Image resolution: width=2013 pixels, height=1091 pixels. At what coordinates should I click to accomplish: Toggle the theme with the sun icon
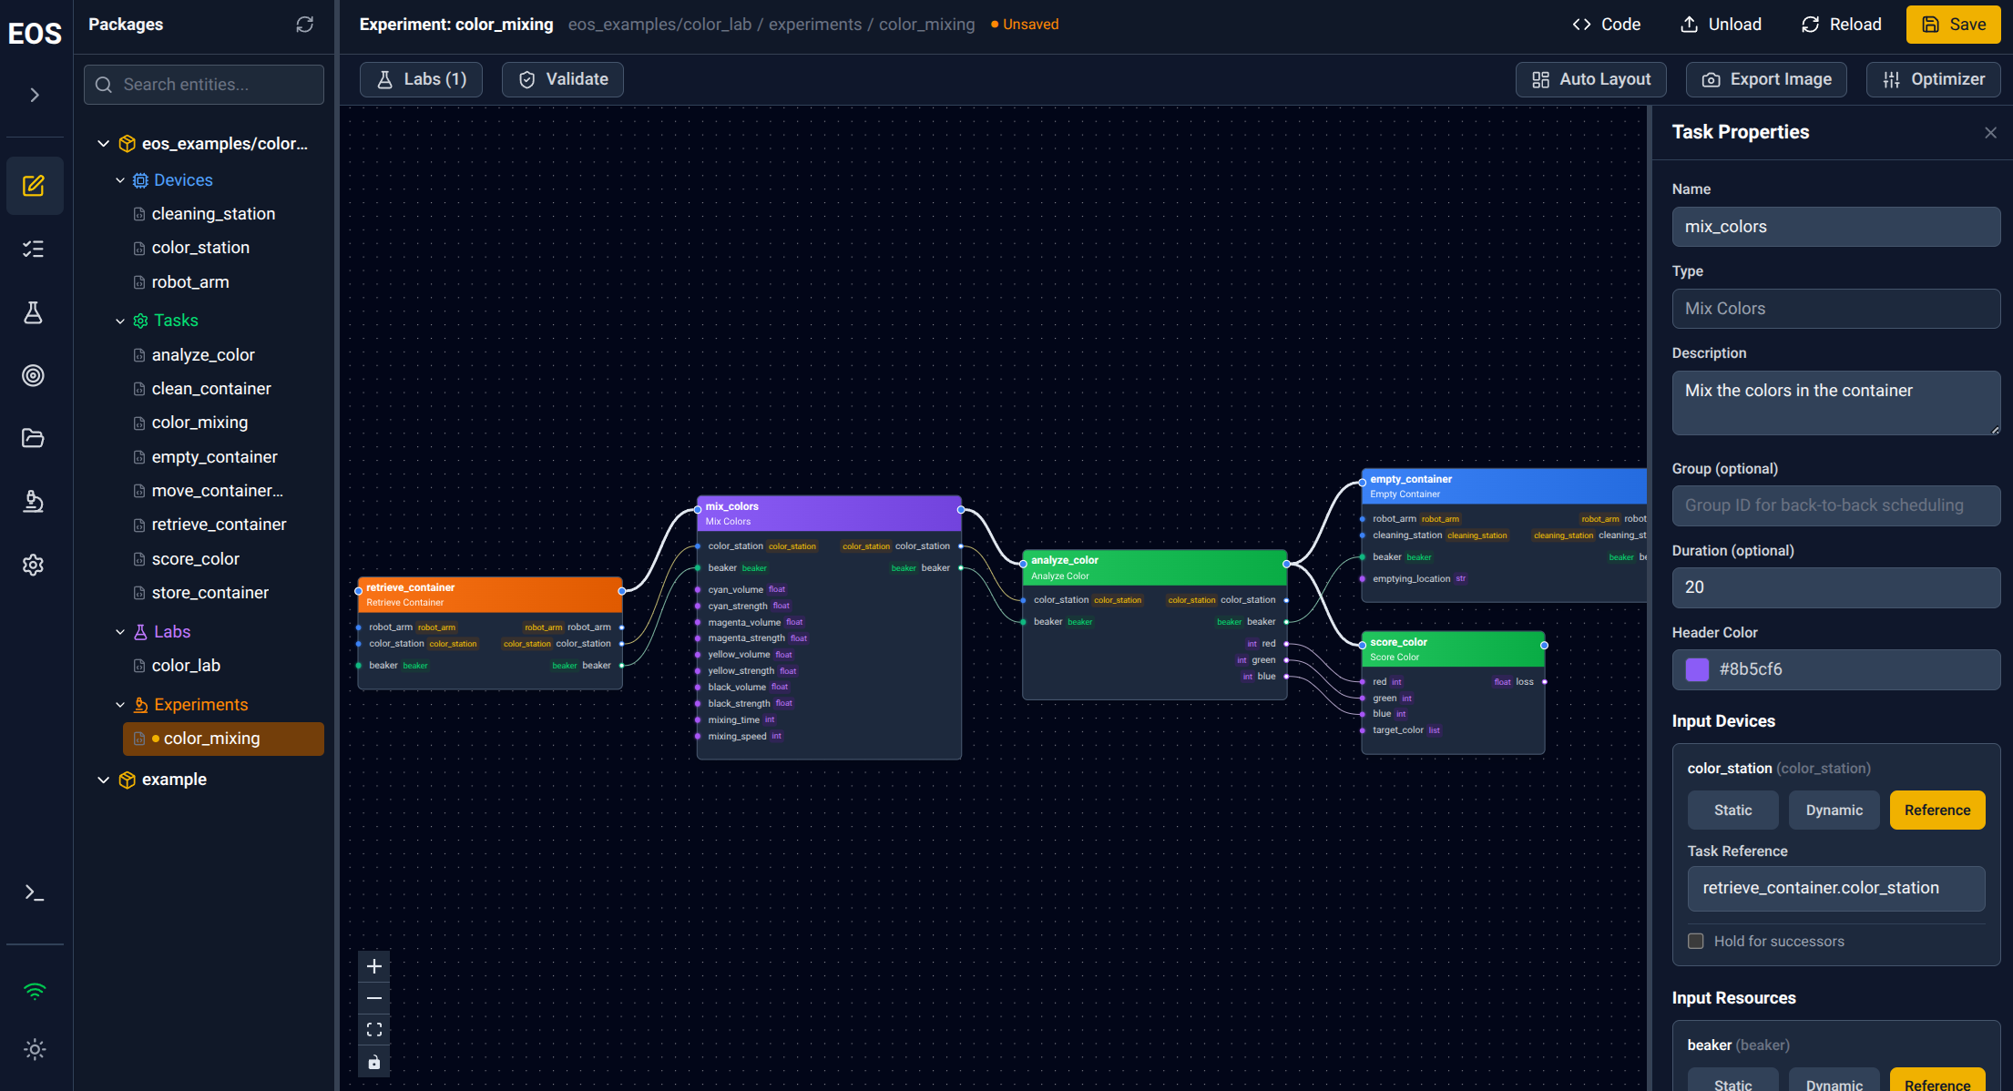tap(34, 1049)
